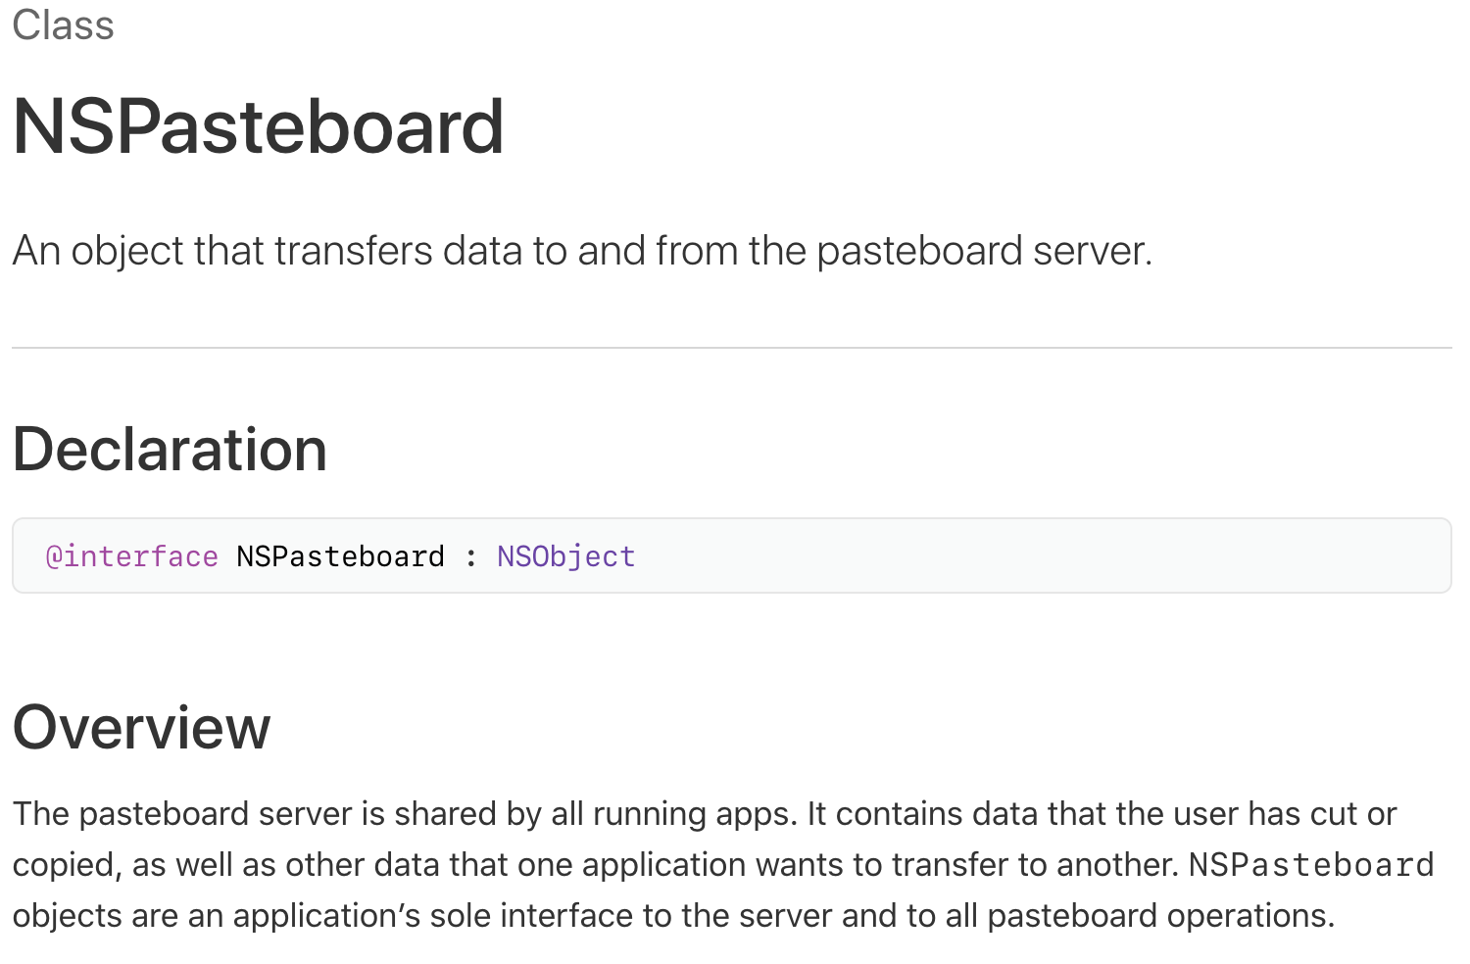Open the NSObject superclass link
Image resolution: width=1470 pixels, height=964 pixels.
pos(565,556)
